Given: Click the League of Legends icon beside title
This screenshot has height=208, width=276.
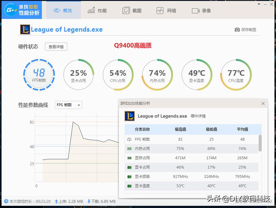Looking at the screenshot, I should (x=24, y=29).
